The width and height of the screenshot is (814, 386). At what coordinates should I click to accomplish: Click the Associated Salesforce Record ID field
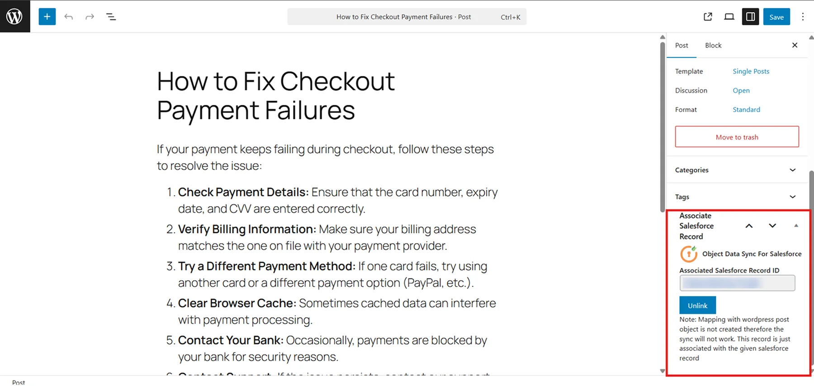pyautogui.click(x=737, y=283)
